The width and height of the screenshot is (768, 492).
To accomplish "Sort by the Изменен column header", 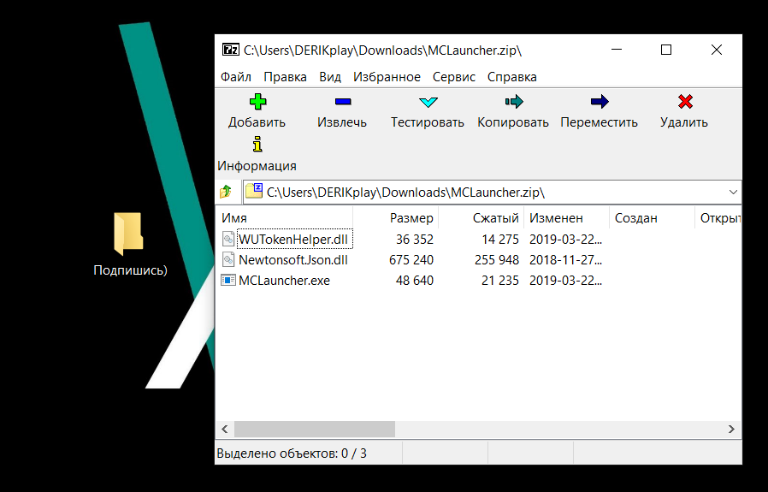I will pos(566,218).
